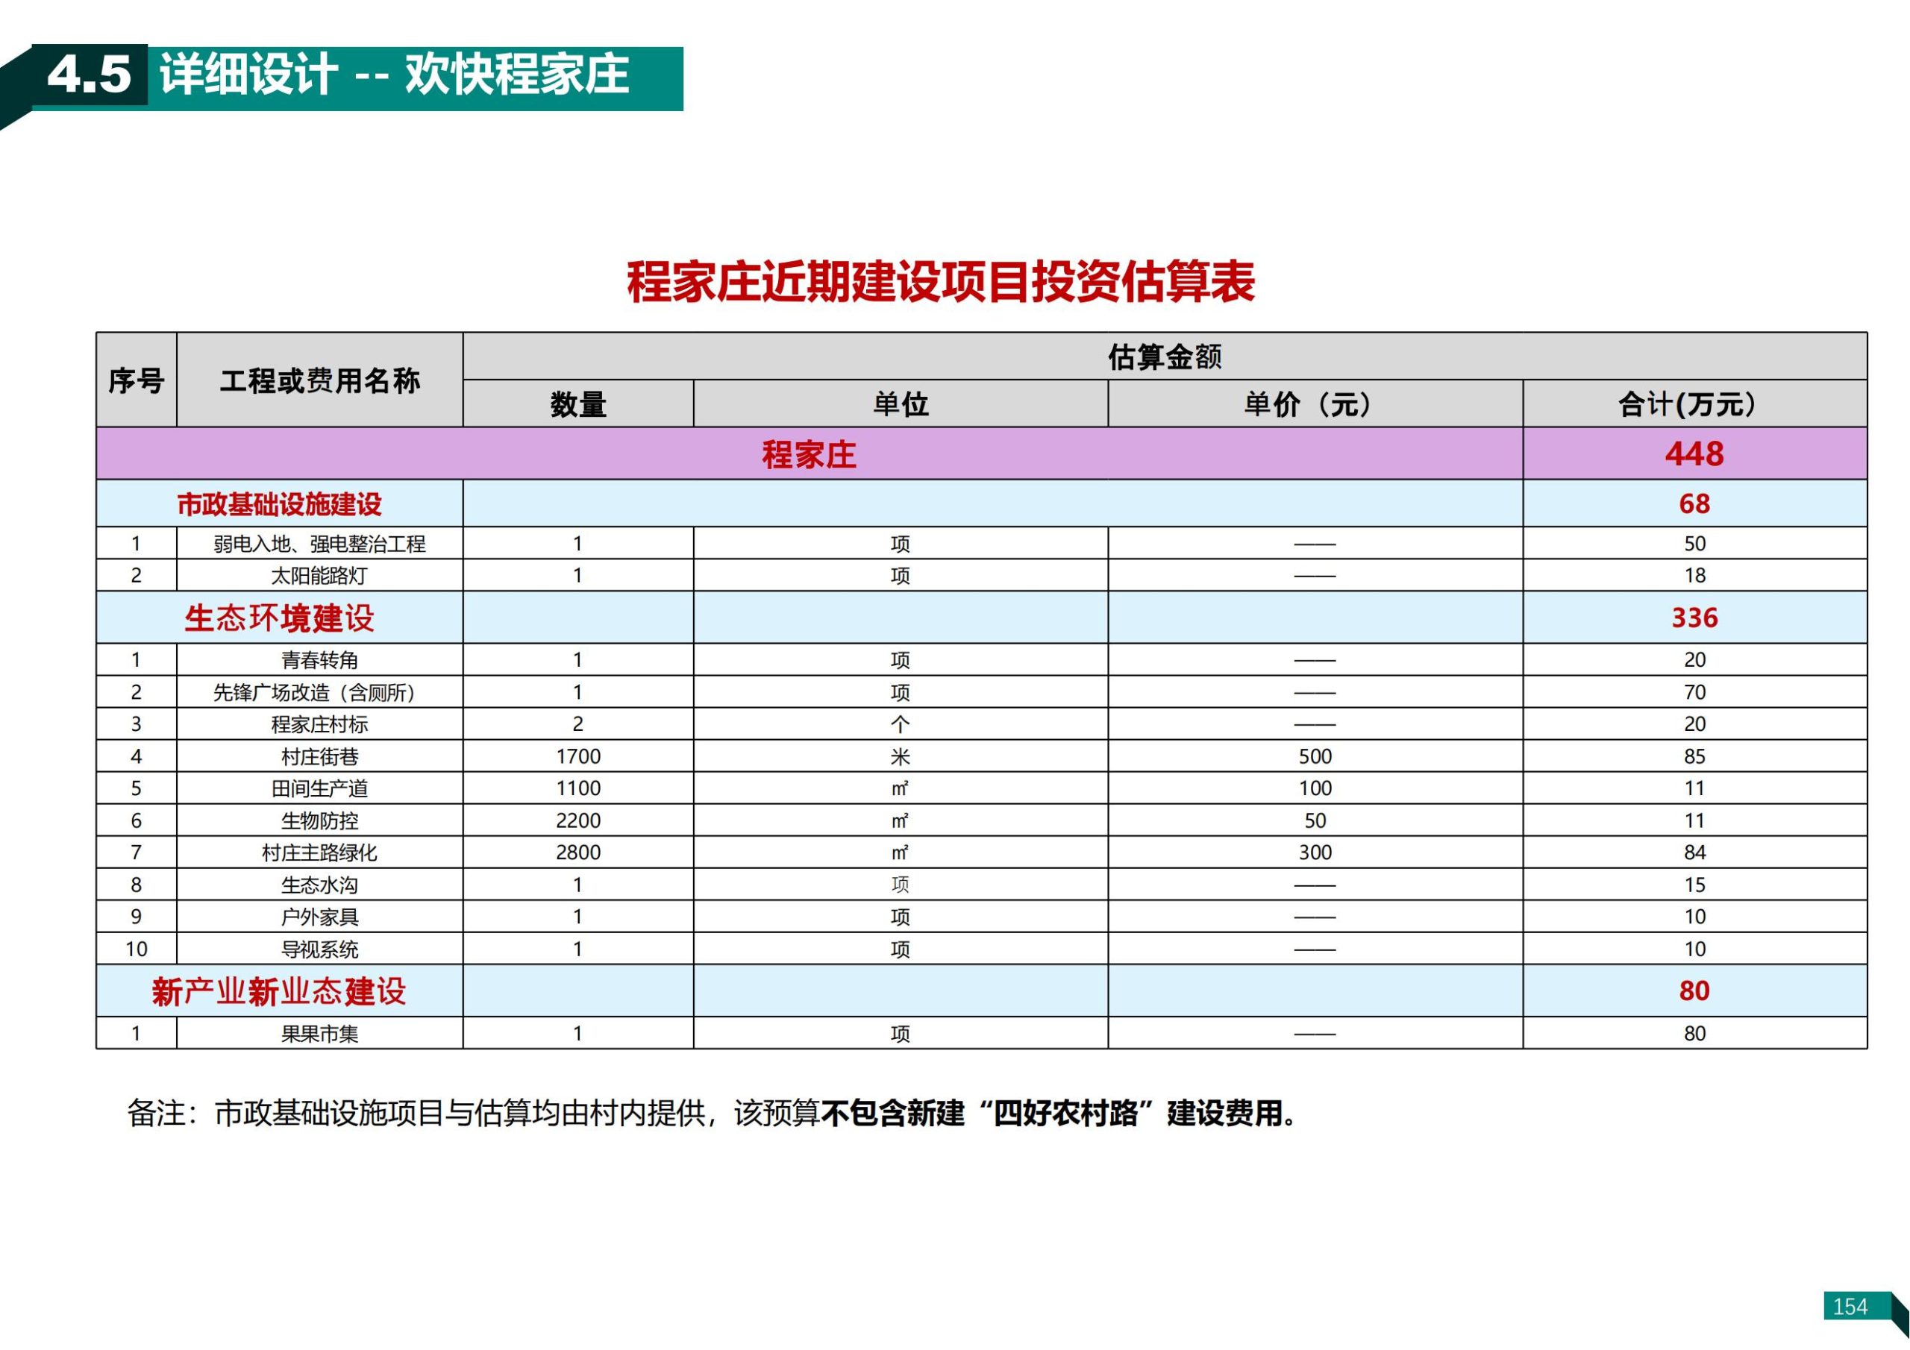Image resolution: width=1910 pixels, height=1350 pixels.
Task: Select the 村庄街巷 row name
Action: pos(319,757)
